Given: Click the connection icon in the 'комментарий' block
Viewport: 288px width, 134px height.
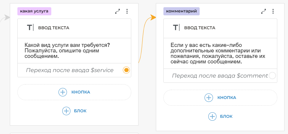Looking at the screenshot, I should (x=263, y=11).
